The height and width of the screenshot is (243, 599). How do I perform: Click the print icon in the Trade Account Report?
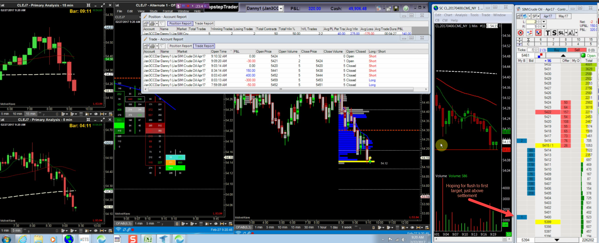point(152,46)
